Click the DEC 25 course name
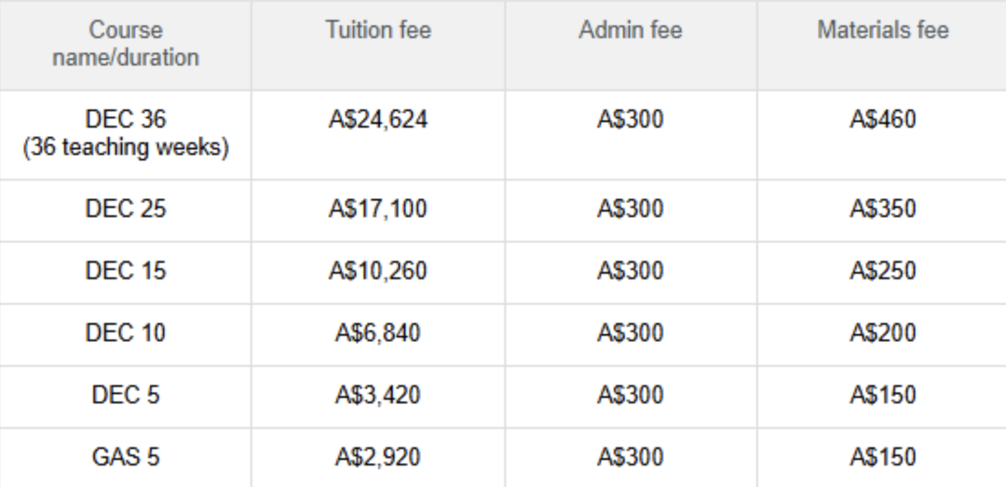Screen dimensions: 1006x487 (126, 210)
